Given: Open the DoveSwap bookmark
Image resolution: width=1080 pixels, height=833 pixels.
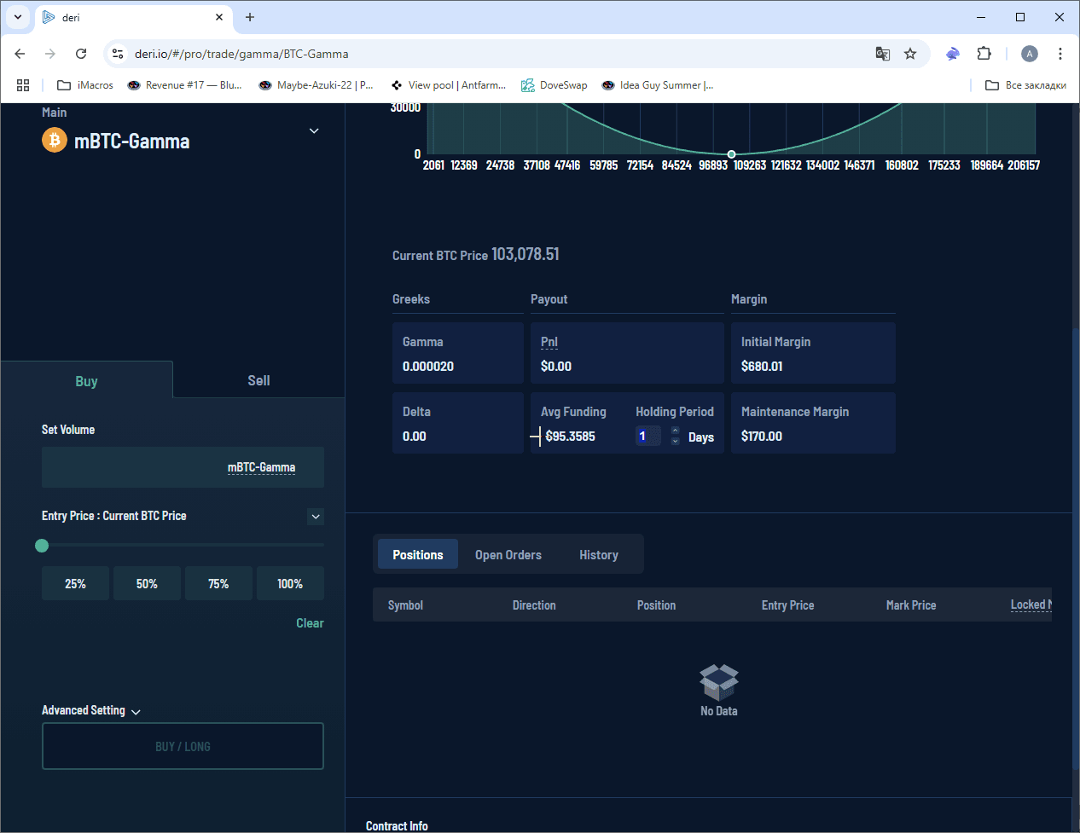Looking at the screenshot, I should coord(555,85).
